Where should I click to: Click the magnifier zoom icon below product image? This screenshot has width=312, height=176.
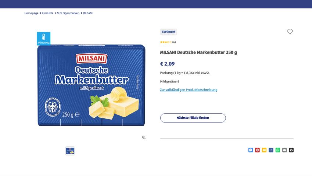[144, 137]
